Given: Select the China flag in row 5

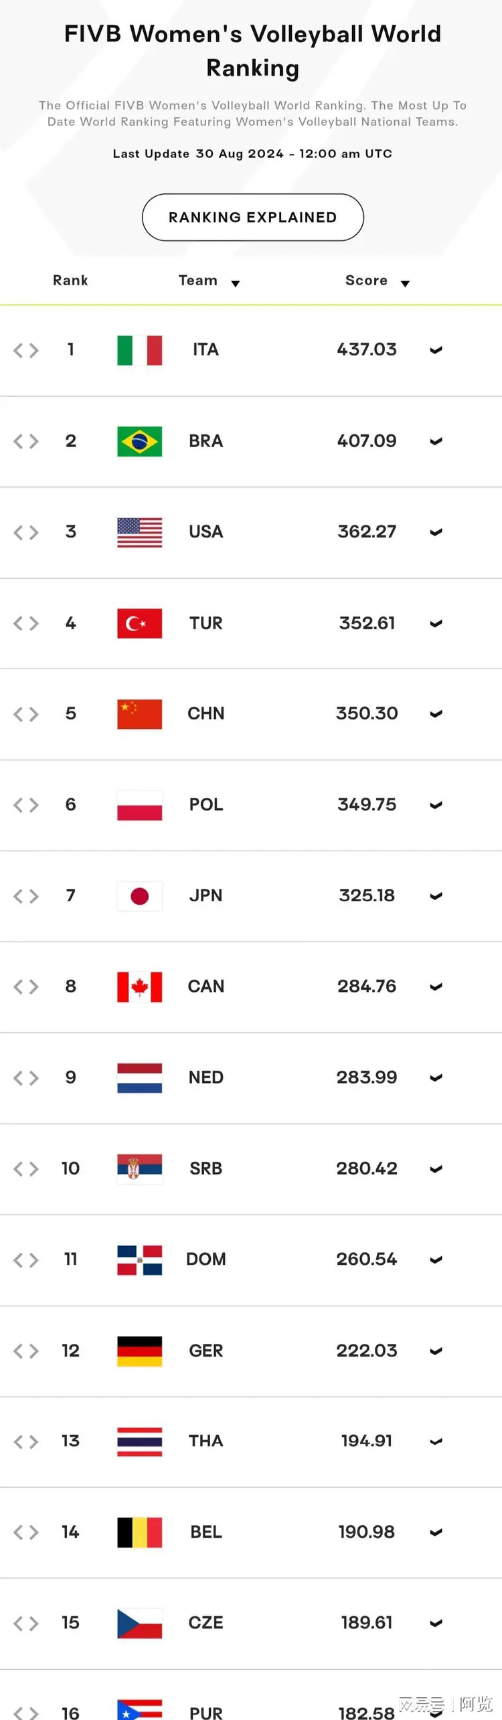Looking at the screenshot, I should click(x=139, y=714).
